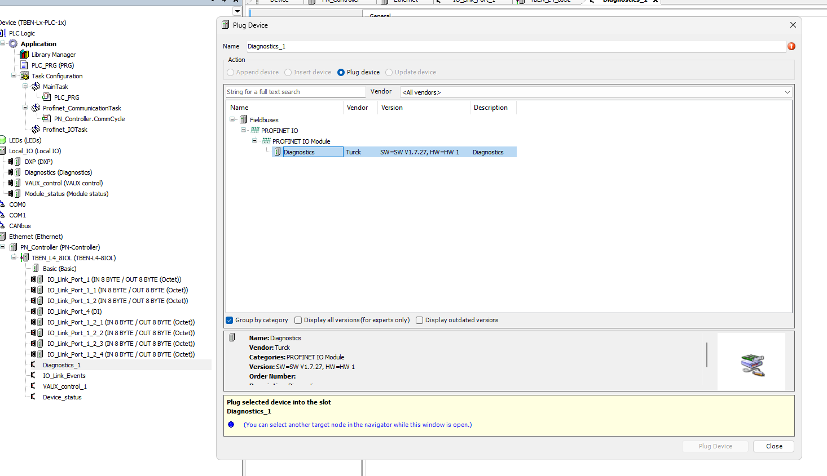Collapse the PROFINET IO node in dialog
This screenshot has width=827, height=476.
(243, 130)
